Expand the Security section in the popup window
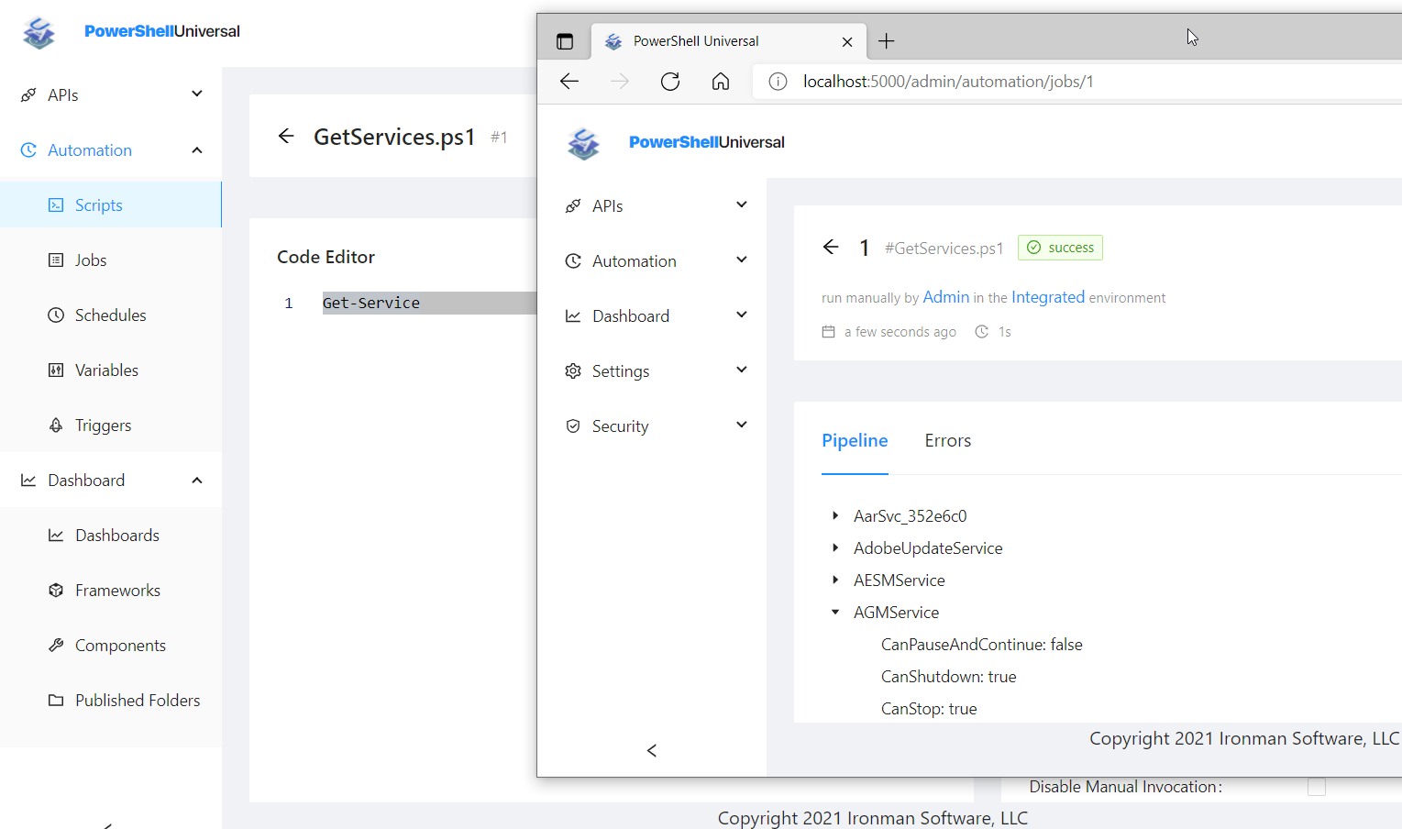 741,425
